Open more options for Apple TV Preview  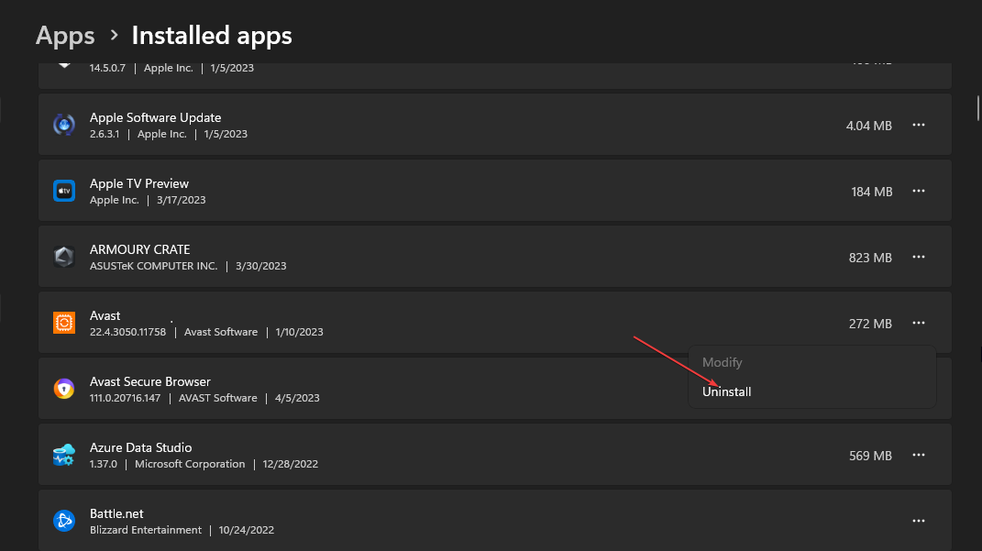(918, 191)
